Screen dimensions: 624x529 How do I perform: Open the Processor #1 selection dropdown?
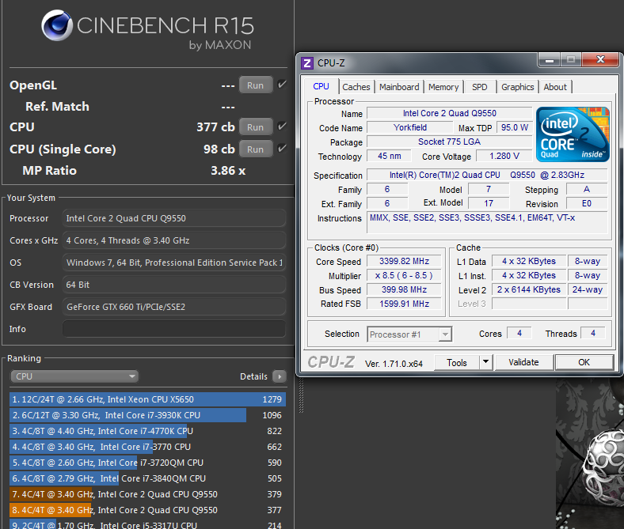[x=409, y=334]
